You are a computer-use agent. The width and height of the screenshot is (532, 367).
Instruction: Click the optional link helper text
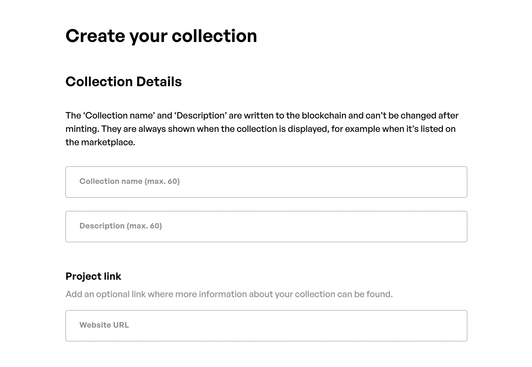[229, 294]
